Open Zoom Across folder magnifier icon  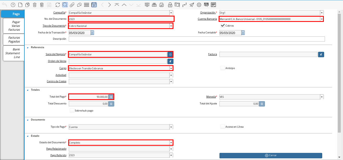click(x=177, y=5)
